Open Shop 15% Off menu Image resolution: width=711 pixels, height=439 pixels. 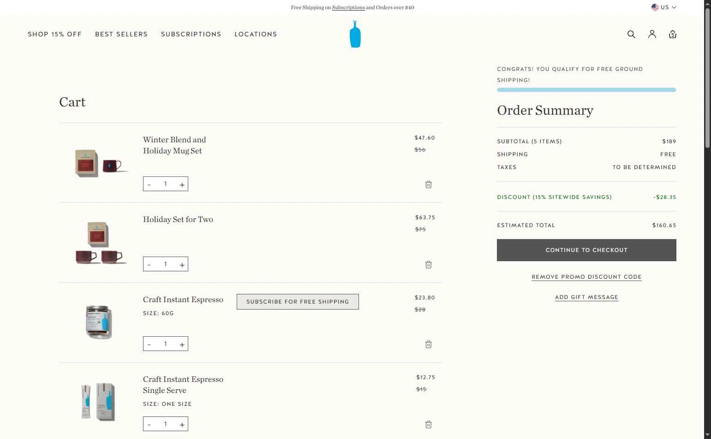coord(54,34)
